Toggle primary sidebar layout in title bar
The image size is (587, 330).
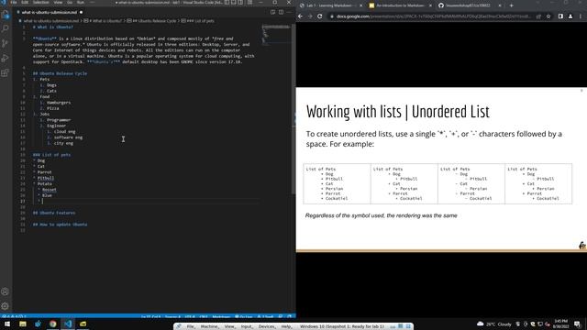tap(227, 2)
